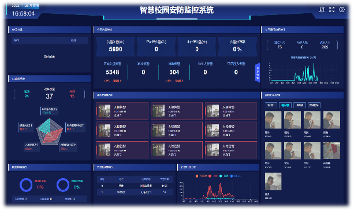Mute alarm sound via crossed-bell icon

(x=322, y=10)
